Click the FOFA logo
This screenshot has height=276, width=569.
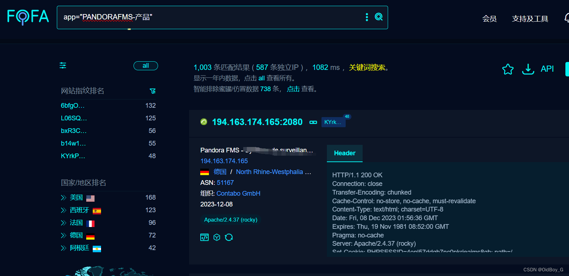pos(28,17)
